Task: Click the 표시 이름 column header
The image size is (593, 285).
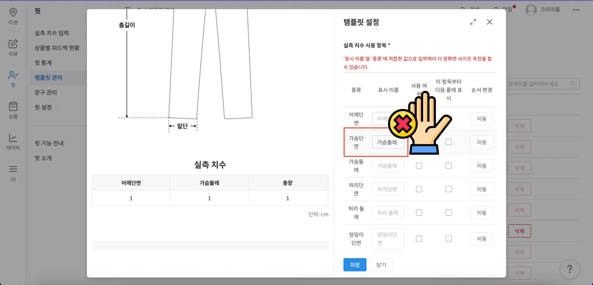Action: coord(388,90)
